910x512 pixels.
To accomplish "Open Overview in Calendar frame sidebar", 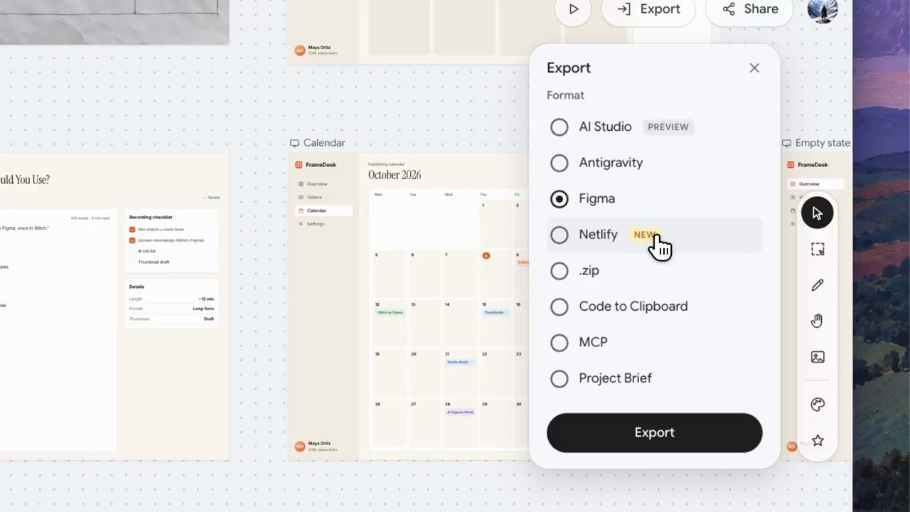I will point(323,184).
